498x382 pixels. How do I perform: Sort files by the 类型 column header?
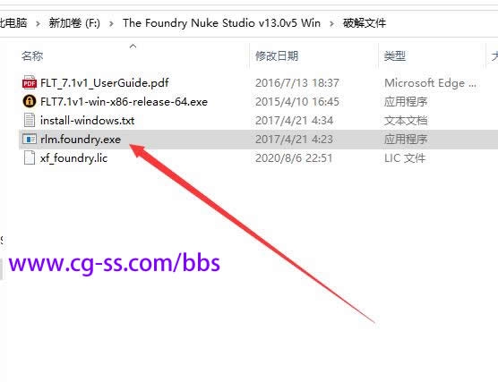tap(394, 56)
